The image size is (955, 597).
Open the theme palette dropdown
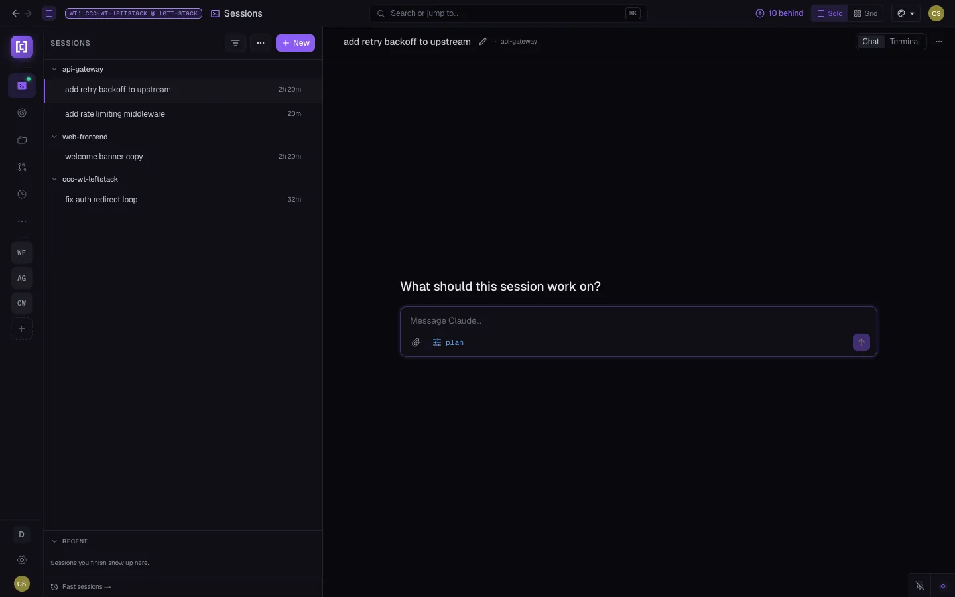coord(906,13)
